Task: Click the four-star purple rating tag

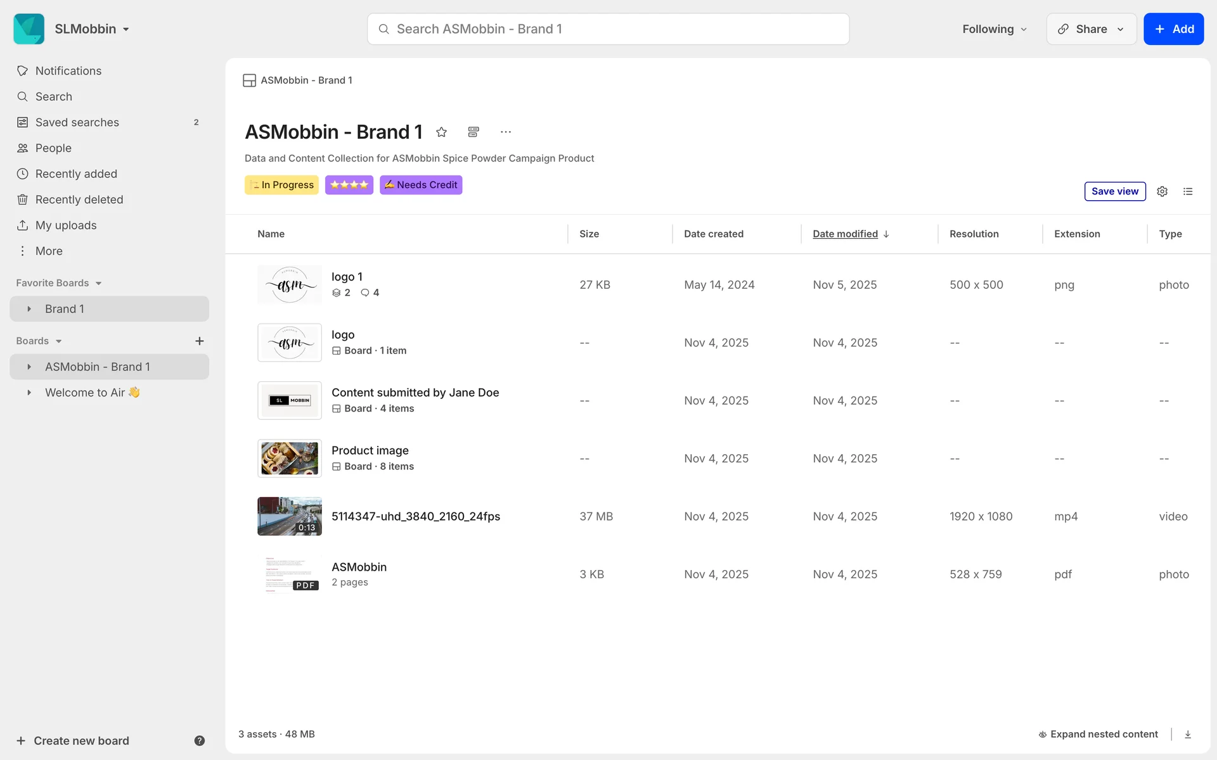Action: click(349, 185)
